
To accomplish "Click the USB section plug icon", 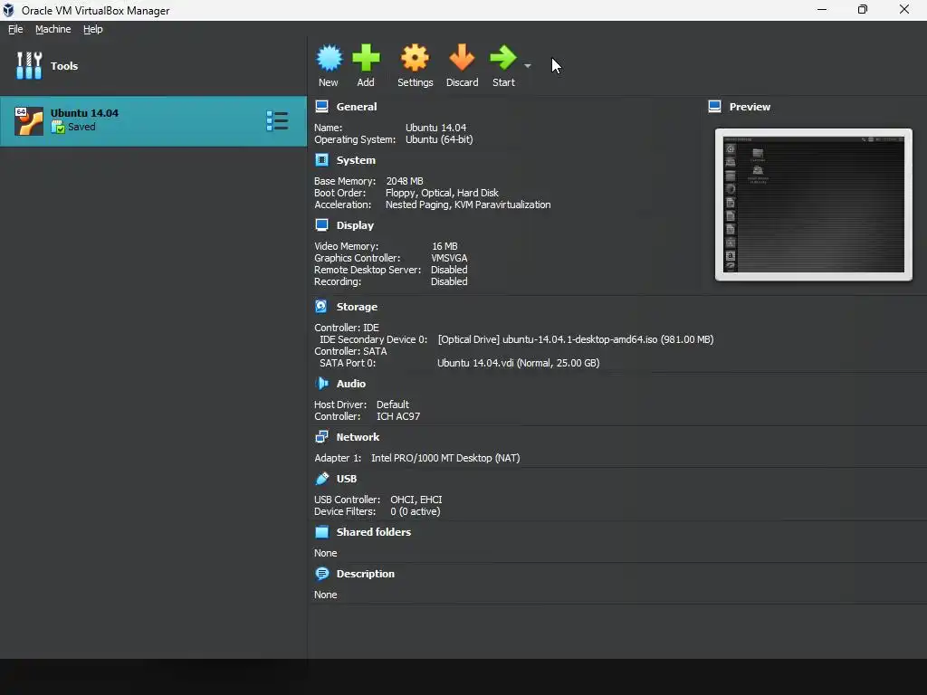I will (x=321, y=479).
